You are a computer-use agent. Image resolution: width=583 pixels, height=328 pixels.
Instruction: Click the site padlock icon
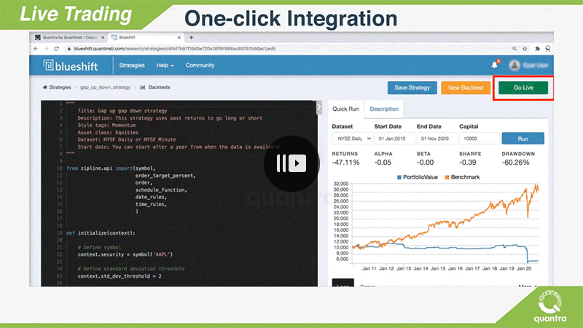pos(69,49)
